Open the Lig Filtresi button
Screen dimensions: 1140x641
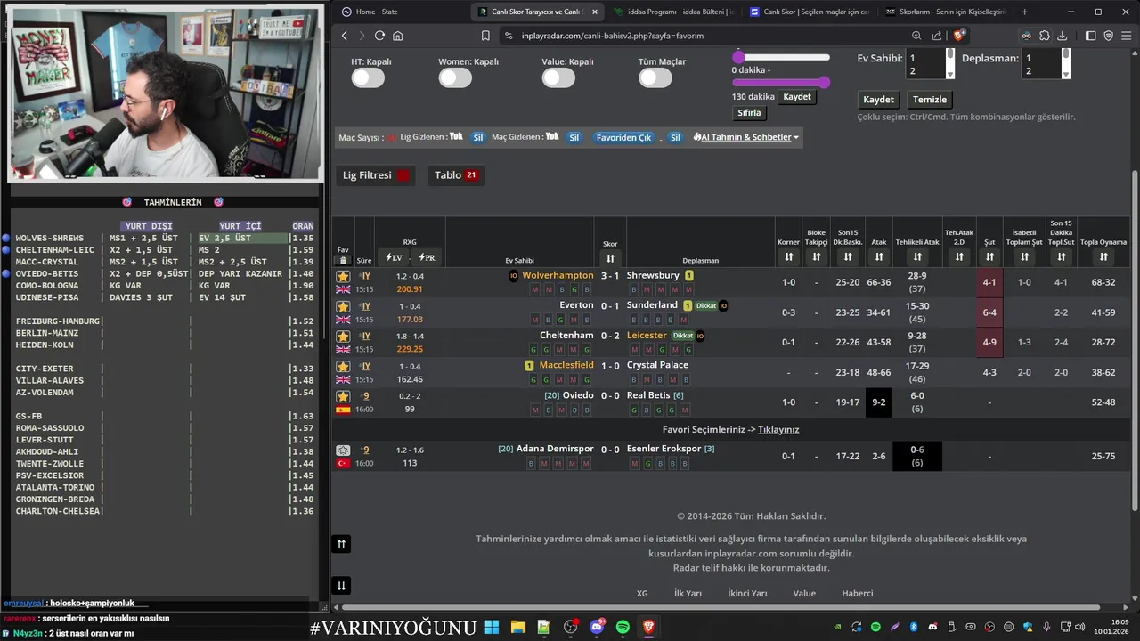(x=376, y=175)
